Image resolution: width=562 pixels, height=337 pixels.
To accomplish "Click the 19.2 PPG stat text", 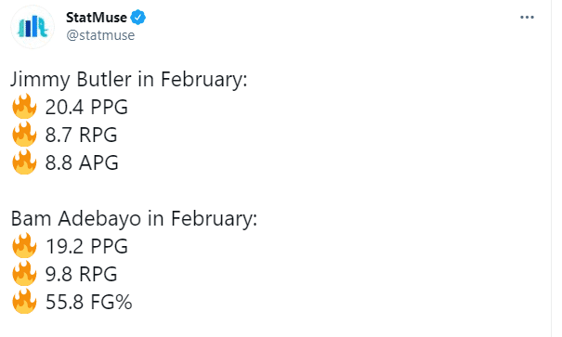I will click(86, 246).
